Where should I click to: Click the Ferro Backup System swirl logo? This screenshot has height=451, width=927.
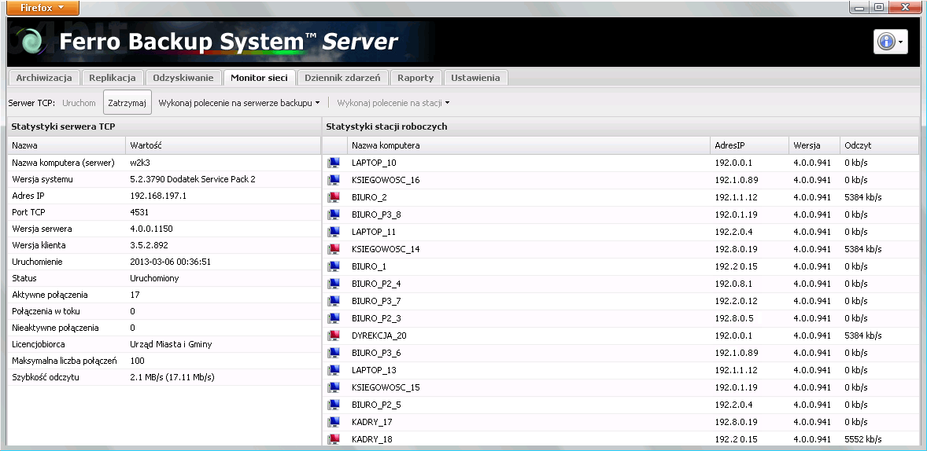coord(32,42)
